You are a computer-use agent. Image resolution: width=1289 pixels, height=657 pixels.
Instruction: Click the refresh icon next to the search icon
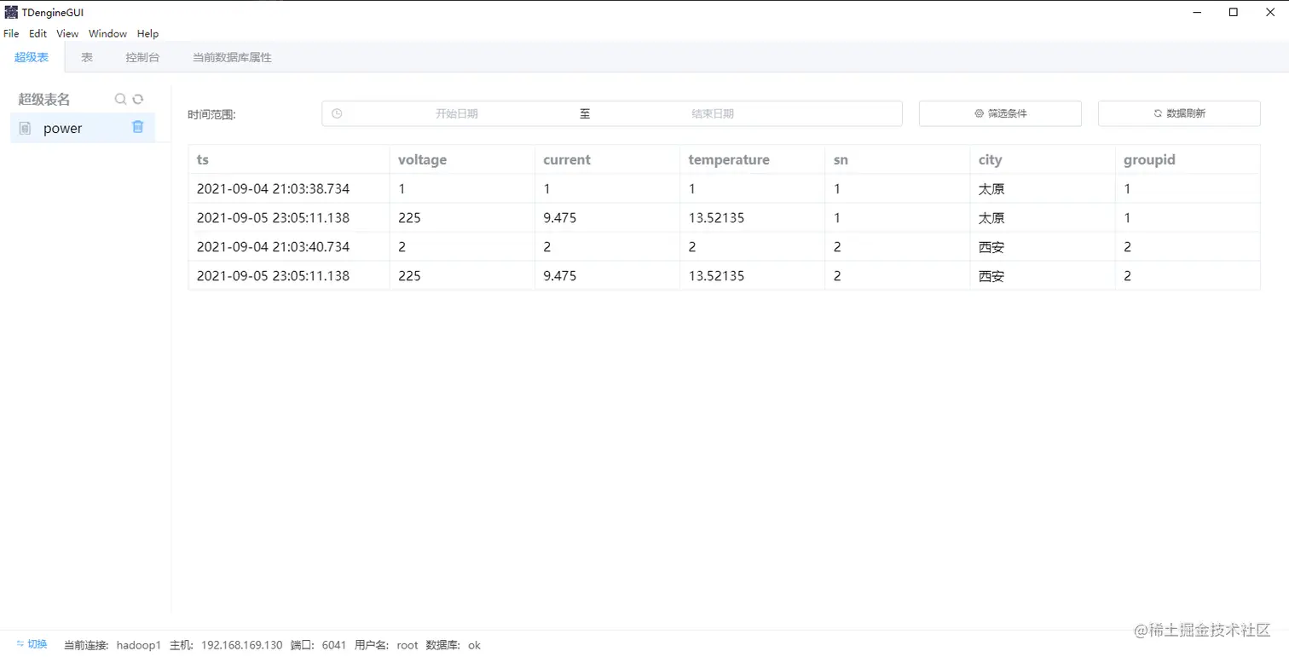[x=138, y=99]
